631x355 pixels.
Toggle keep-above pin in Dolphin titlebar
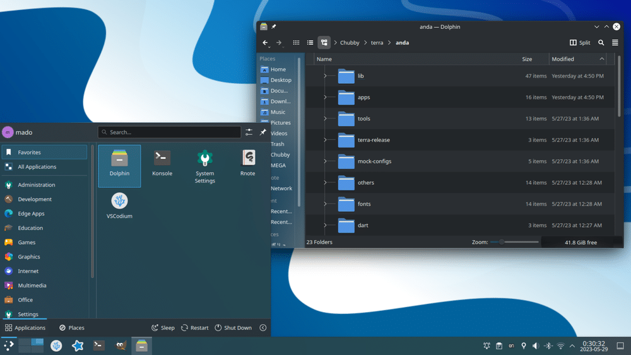coord(274,26)
